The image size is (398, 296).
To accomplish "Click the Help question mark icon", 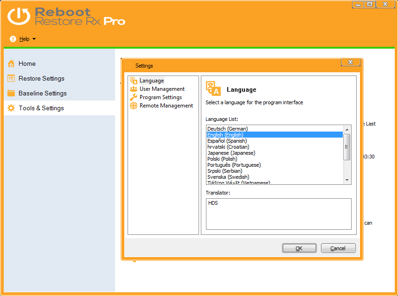I will pyautogui.click(x=13, y=39).
